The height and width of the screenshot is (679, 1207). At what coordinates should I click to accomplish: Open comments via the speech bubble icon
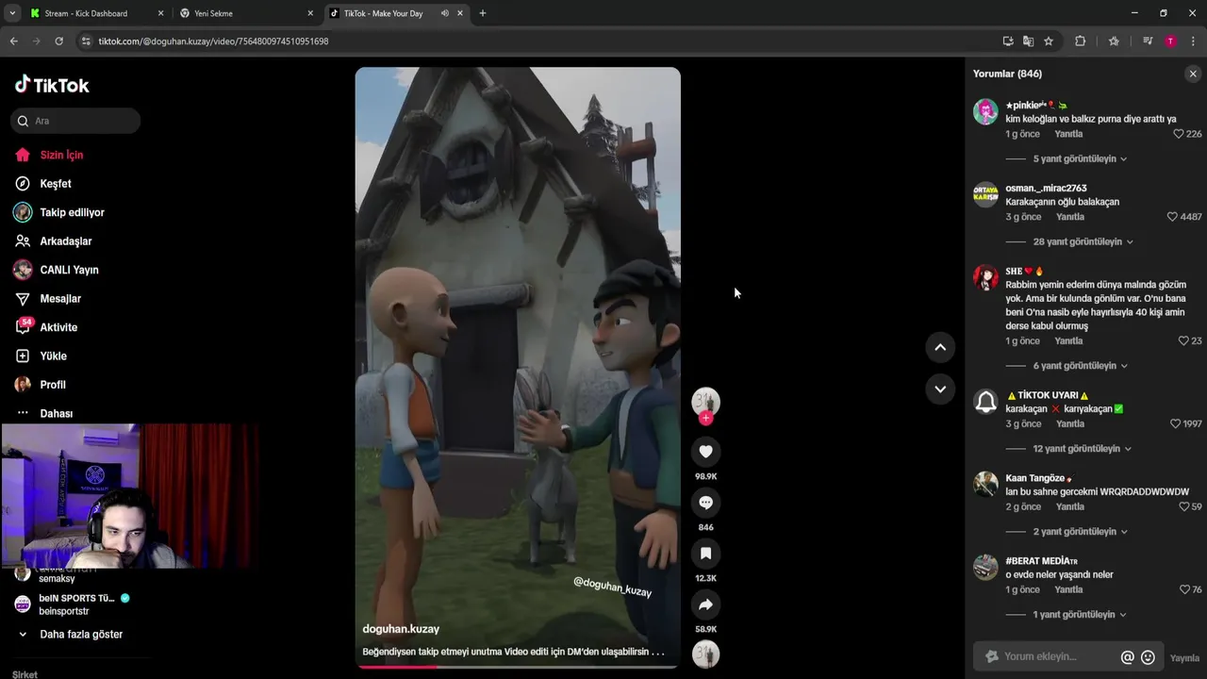705,503
